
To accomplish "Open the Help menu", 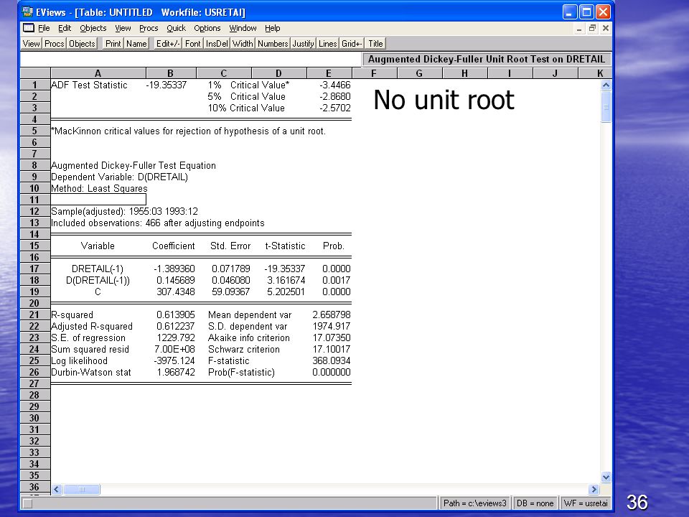I will pos(273,28).
